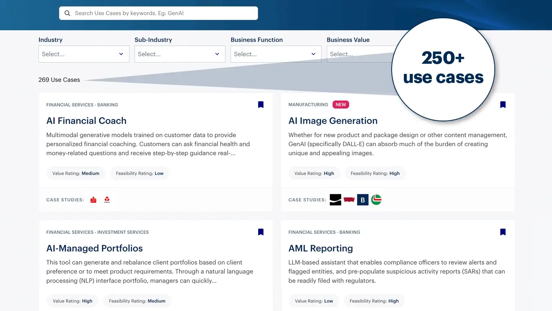Click the black square case study logo
This screenshot has height=311, width=552.
[335, 200]
